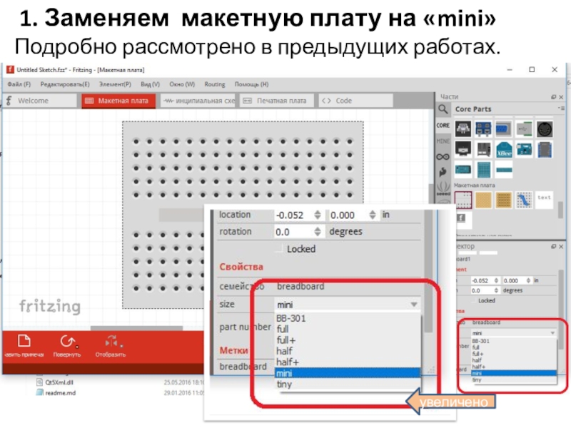Click the add note toolbar icon
Viewport: 571px width, 428px height.
tap(24, 341)
